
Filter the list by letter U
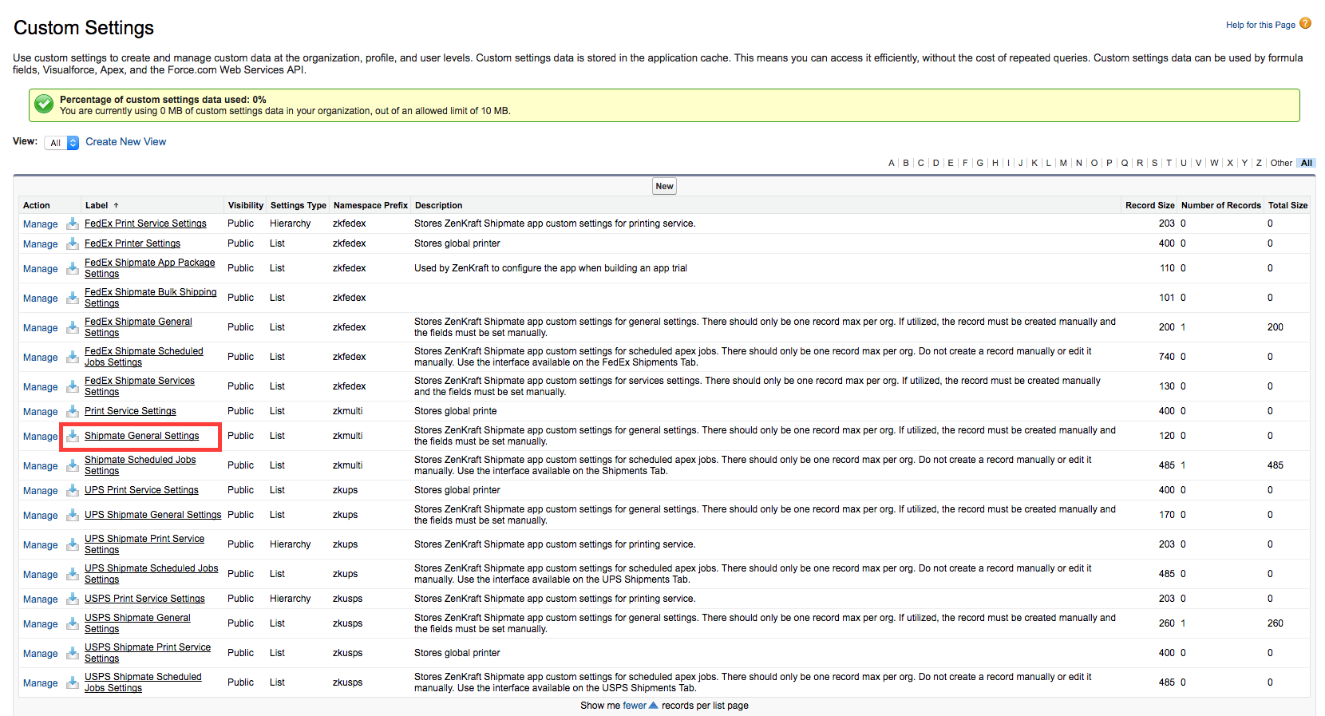tap(1184, 163)
